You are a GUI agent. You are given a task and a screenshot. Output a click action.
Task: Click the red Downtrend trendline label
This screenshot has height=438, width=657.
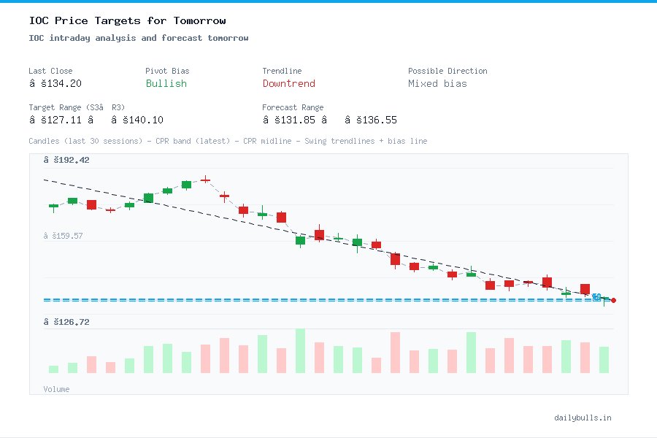point(288,83)
